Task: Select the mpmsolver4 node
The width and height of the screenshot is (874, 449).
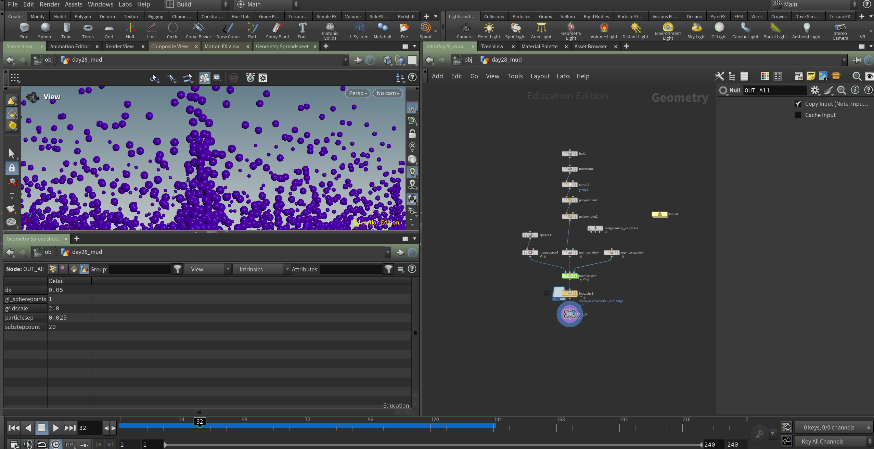Action: [570, 276]
